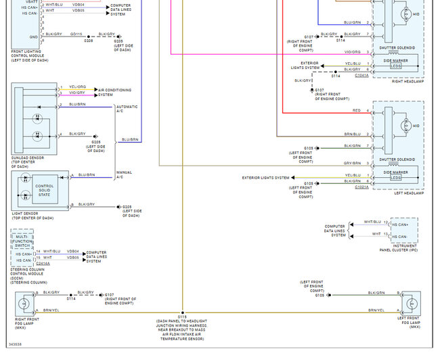Click the G205 ground symbol near Light Sensor
The image size is (440, 353).
118,207
